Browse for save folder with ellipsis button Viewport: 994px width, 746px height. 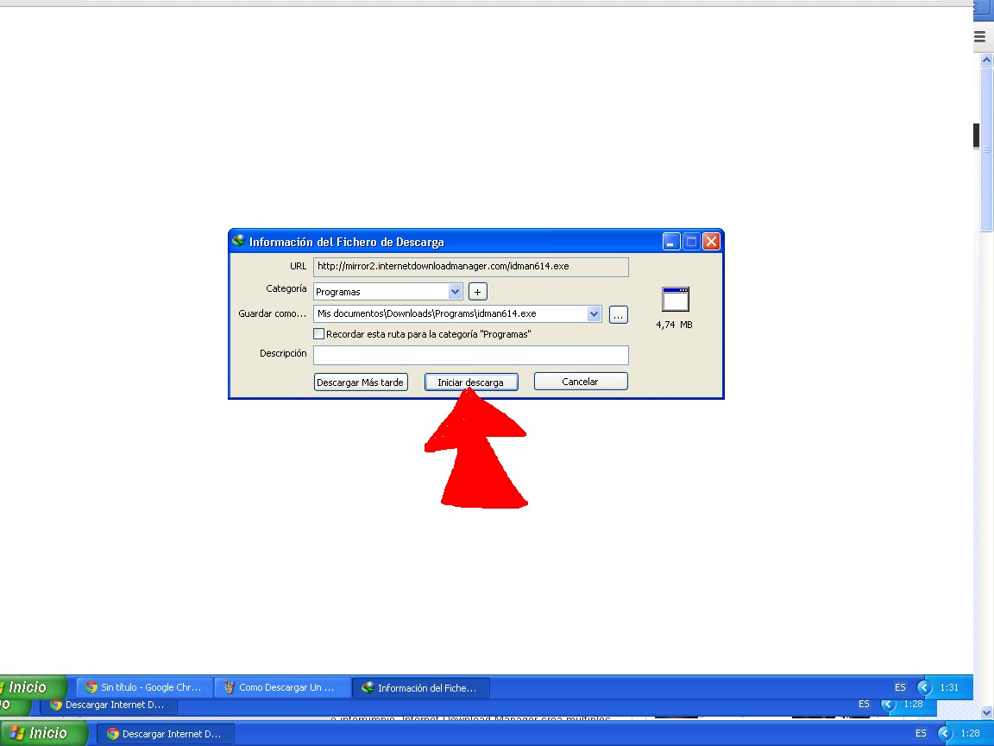point(618,314)
